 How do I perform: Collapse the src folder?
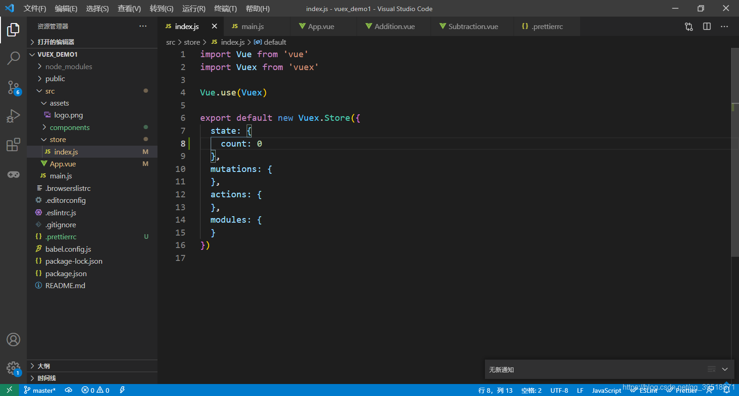[x=92, y=91]
